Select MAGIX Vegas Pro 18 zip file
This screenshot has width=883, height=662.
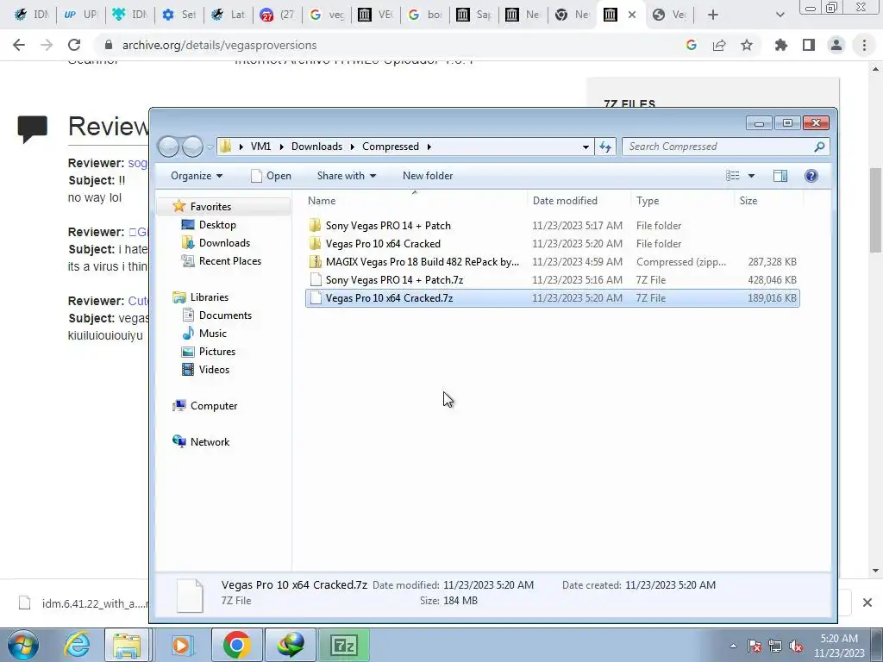coord(552,262)
